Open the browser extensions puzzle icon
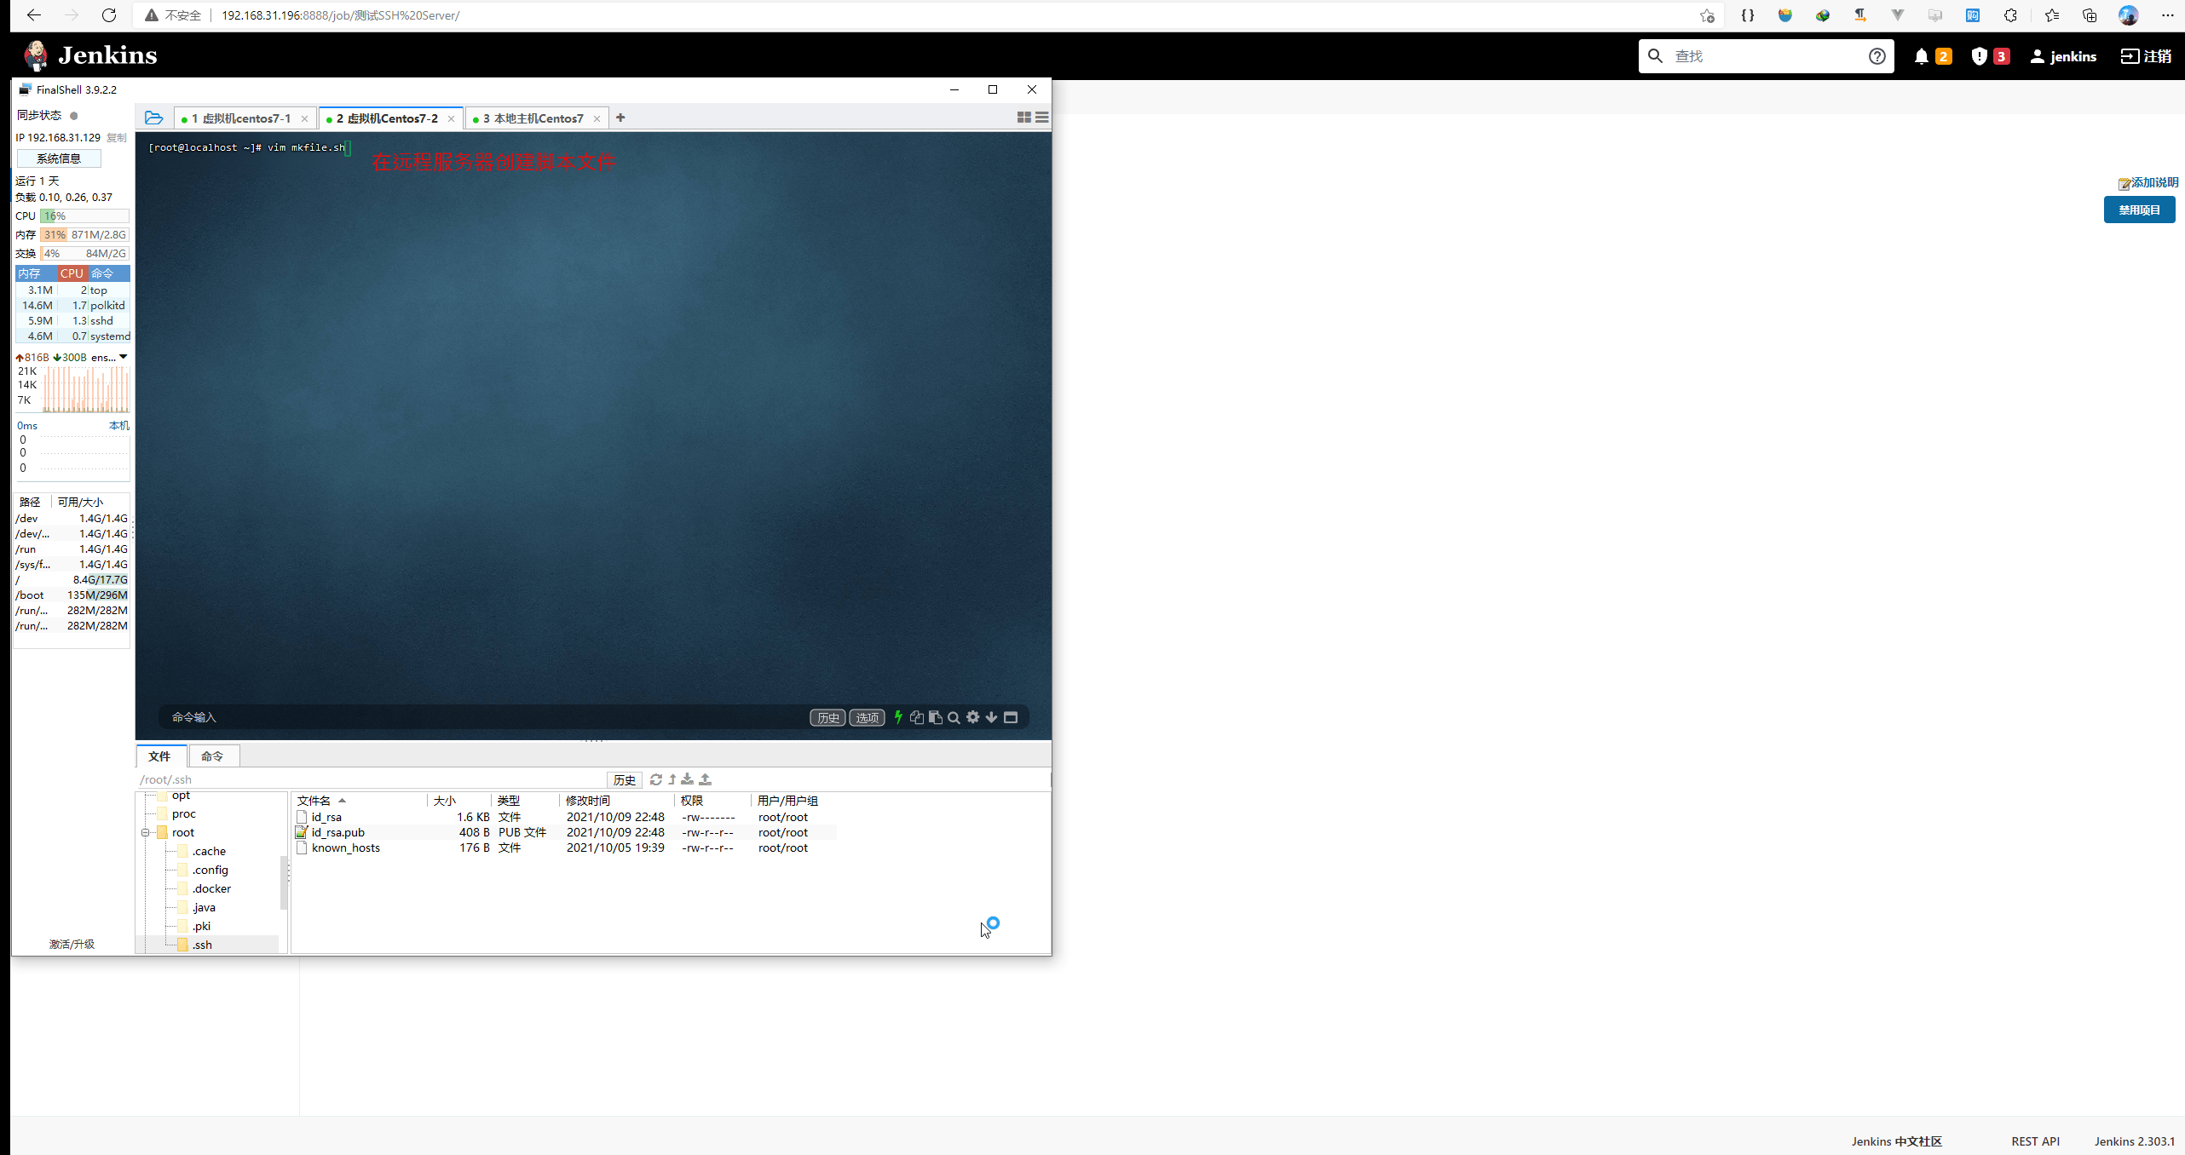 click(x=2010, y=15)
